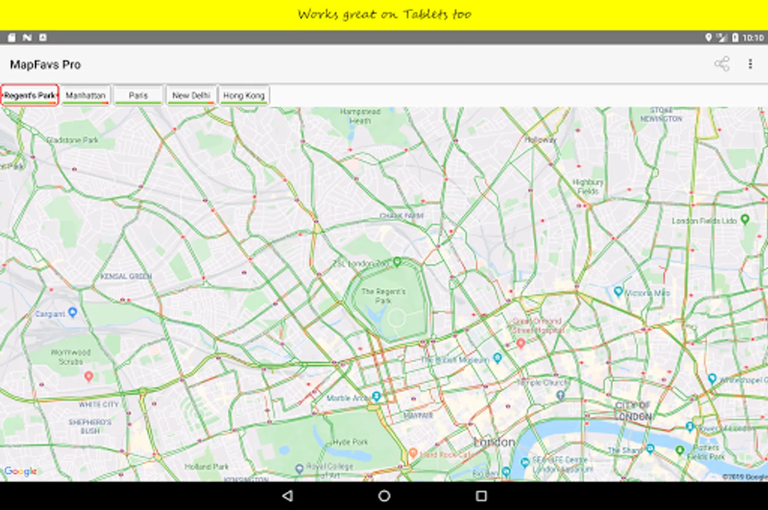Click the "Holland Park" map label
This screenshot has width=768, height=510.
click(206, 467)
